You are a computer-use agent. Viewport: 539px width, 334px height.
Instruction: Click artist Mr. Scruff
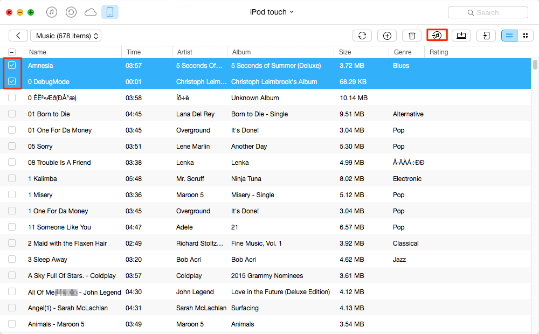click(190, 179)
